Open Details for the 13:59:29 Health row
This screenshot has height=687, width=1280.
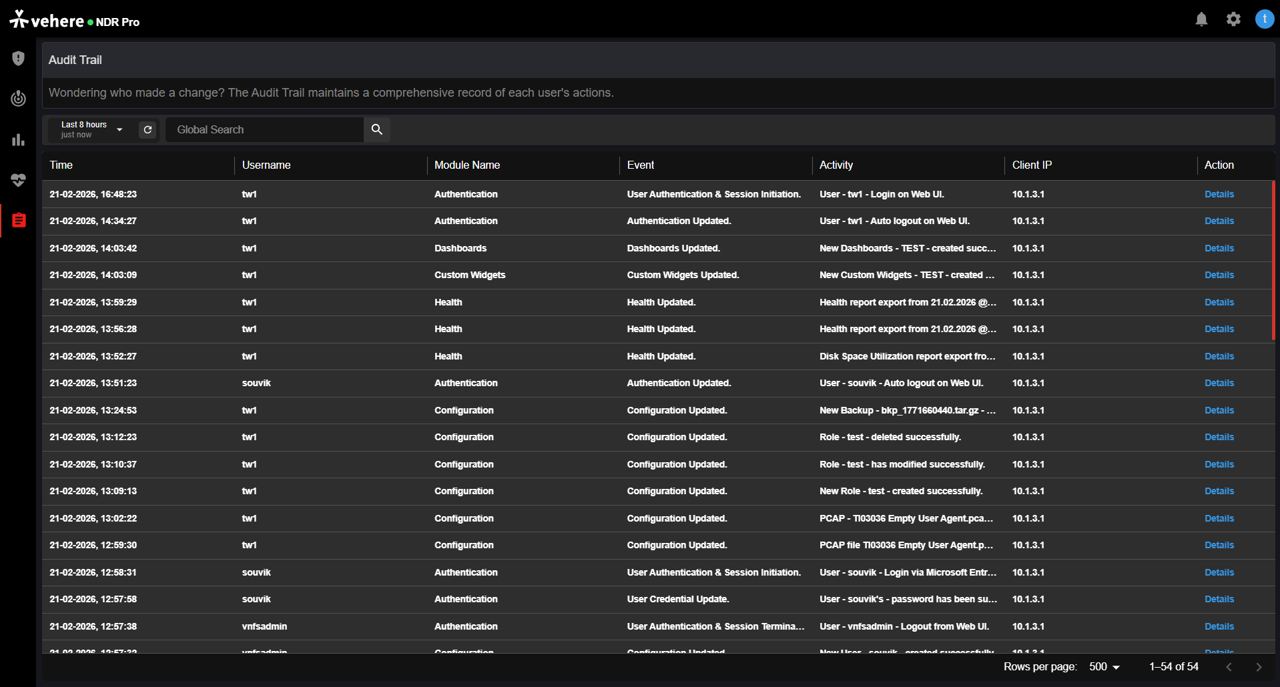pos(1219,302)
